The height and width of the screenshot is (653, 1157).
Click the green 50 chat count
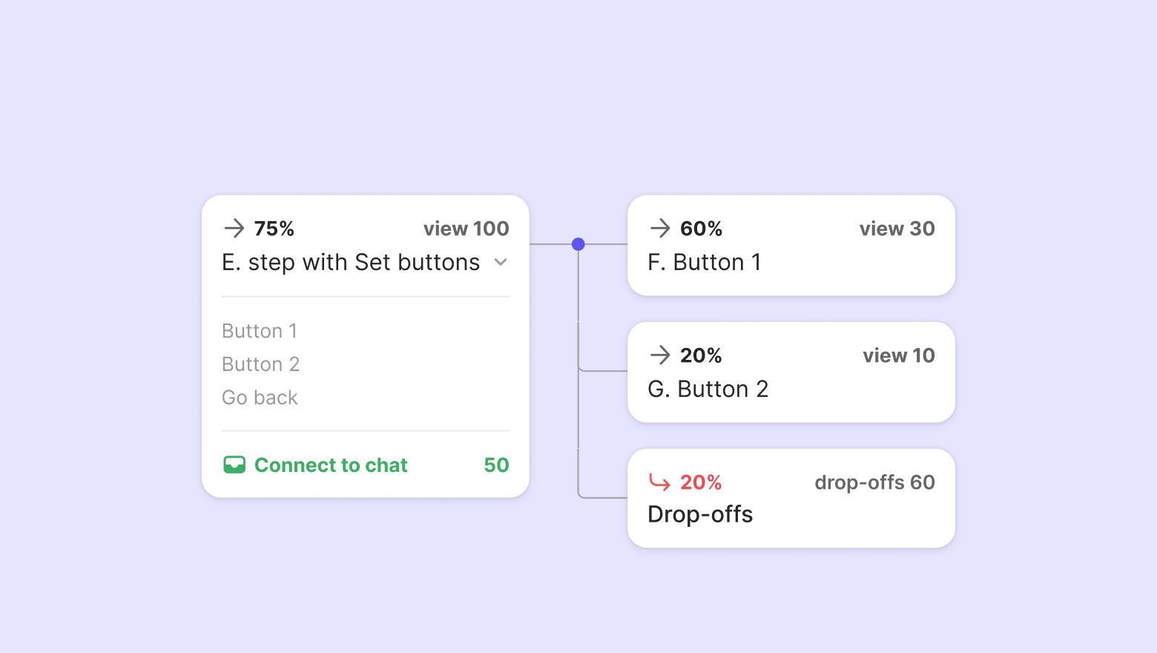496,465
